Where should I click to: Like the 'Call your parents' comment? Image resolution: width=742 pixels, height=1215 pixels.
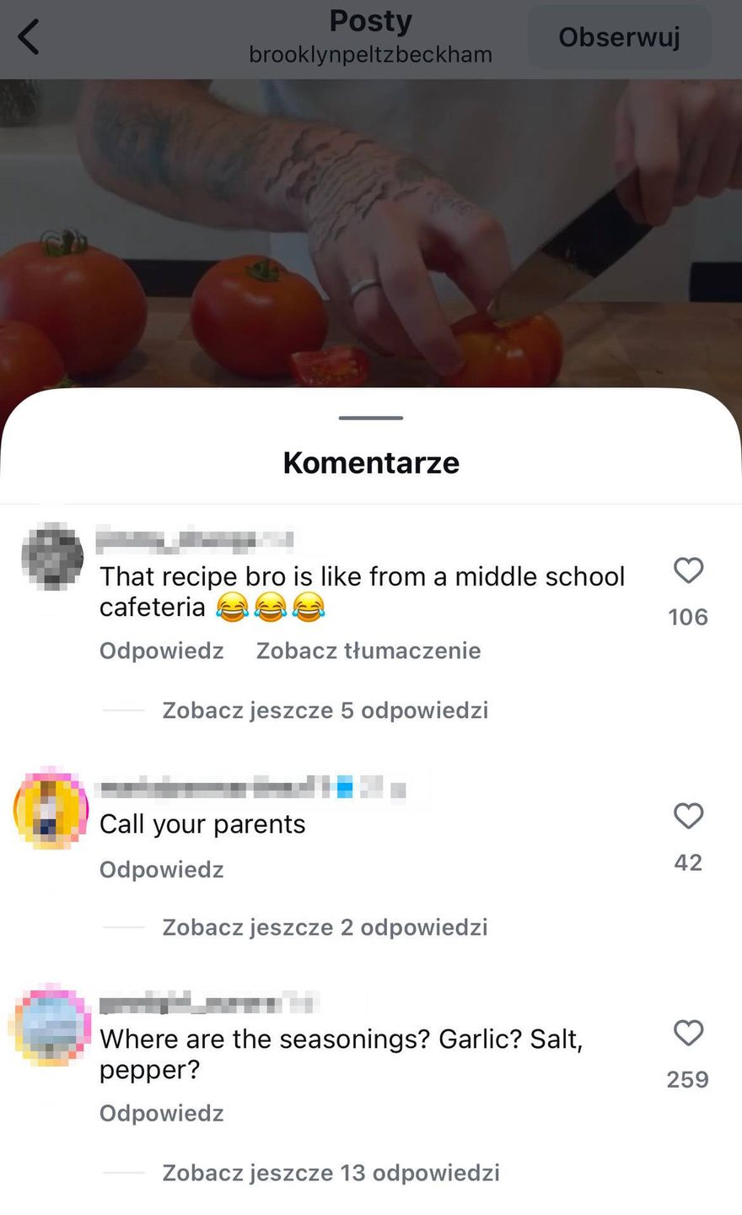point(688,816)
